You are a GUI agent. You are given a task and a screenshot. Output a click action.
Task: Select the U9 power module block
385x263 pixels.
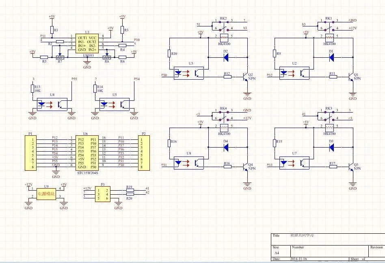click(46, 193)
